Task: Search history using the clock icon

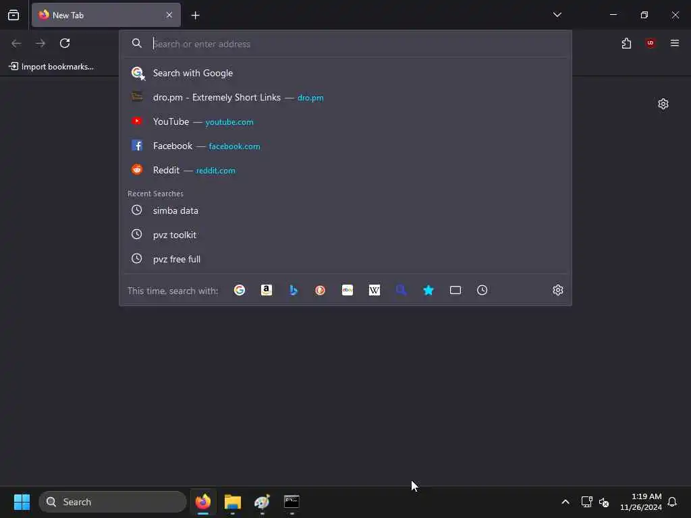Action: [x=482, y=290]
